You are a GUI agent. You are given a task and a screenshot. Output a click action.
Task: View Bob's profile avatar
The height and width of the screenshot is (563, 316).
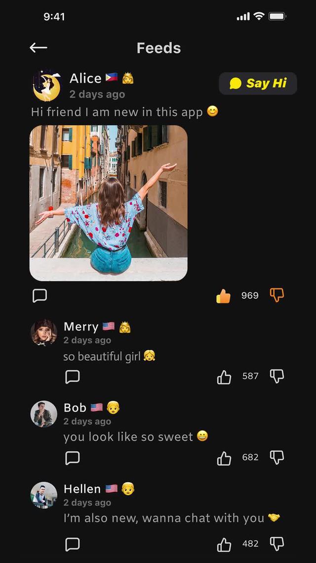click(x=44, y=414)
